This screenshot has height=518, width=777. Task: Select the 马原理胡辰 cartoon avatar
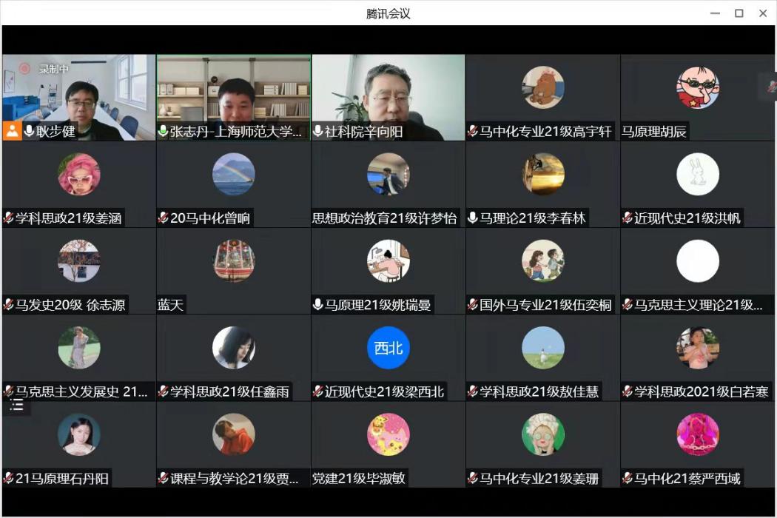coord(698,87)
